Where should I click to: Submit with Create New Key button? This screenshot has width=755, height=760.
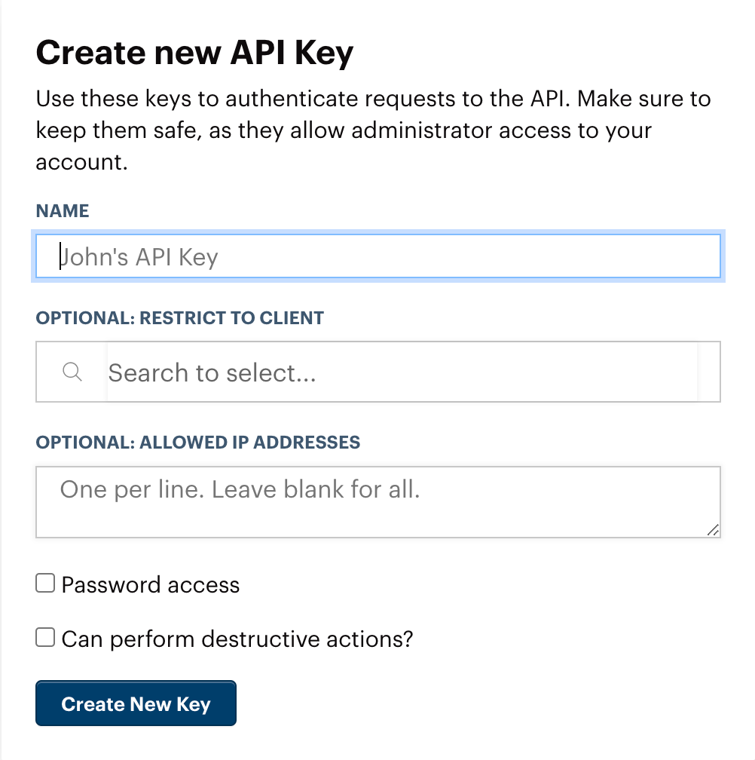click(136, 703)
